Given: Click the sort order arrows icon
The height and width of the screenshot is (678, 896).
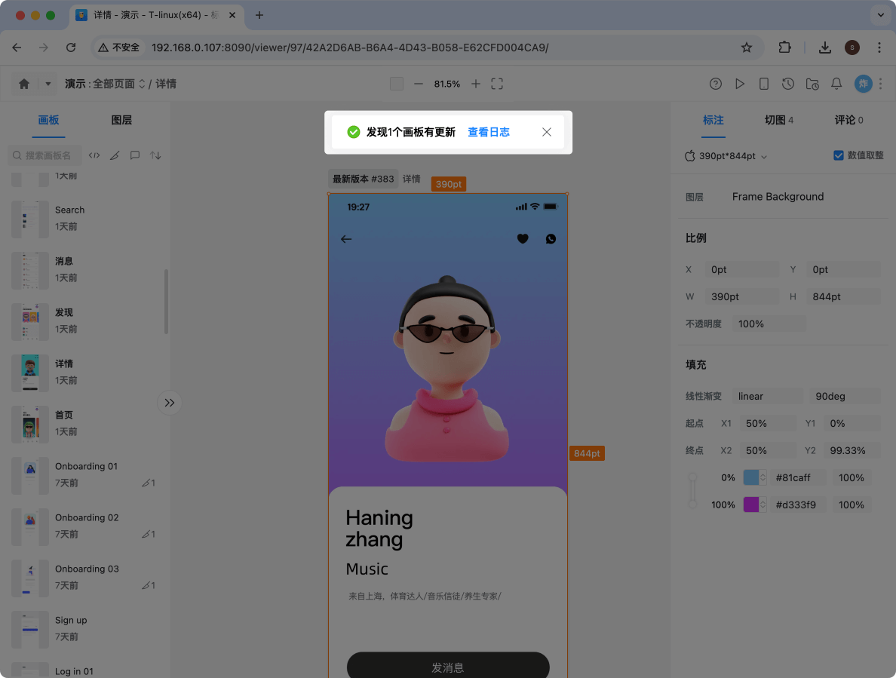Looking at the screenshot, I should [155, 155].
